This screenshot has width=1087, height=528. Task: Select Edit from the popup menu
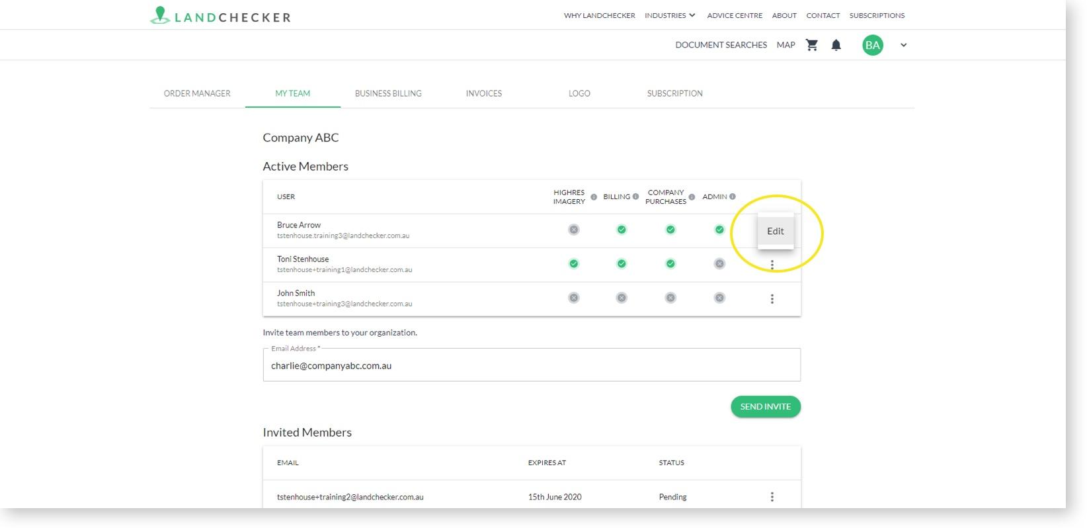pos(776,231)
